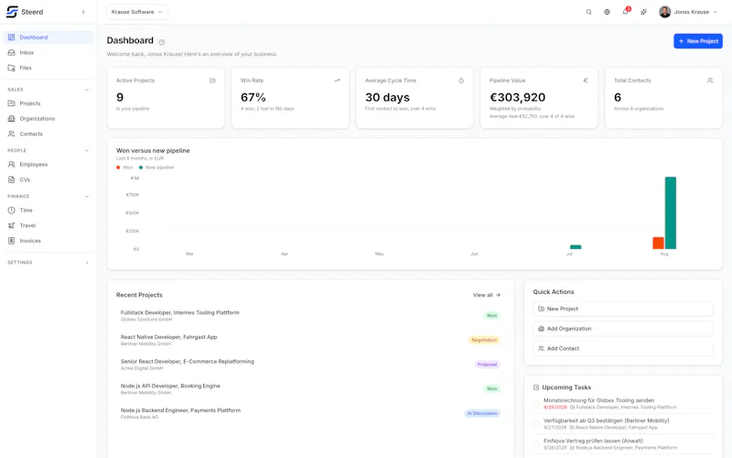
Task: Click the Employees person icon in sidebar
Action: point(12,164)
